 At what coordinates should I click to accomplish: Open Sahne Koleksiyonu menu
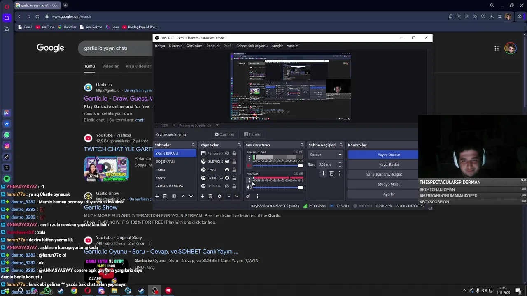pos(252,46)
